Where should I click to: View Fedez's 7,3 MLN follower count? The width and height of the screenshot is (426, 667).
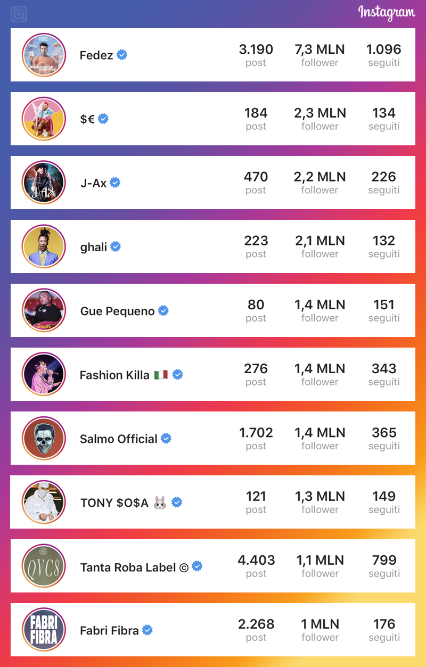[319, 55]
